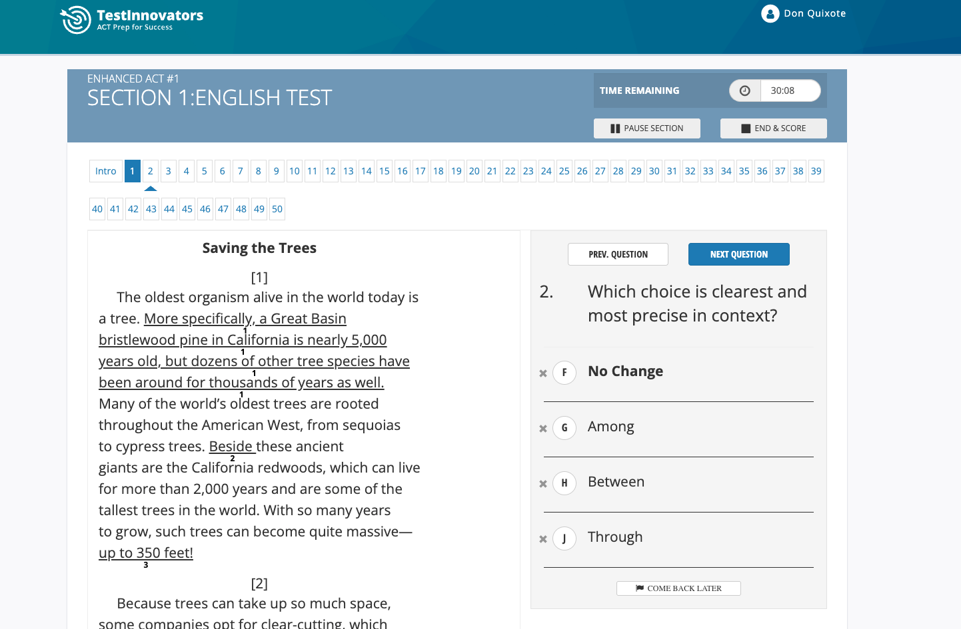Open question 50
The image size is (961, 629).
coord(277,209)
